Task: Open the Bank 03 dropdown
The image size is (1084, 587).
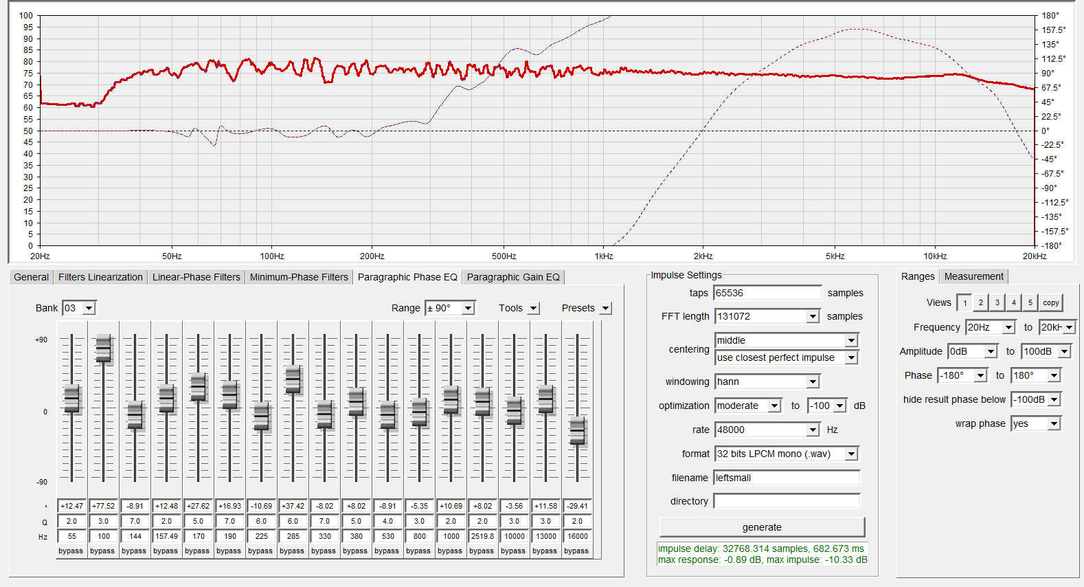Action: point(89,309)
